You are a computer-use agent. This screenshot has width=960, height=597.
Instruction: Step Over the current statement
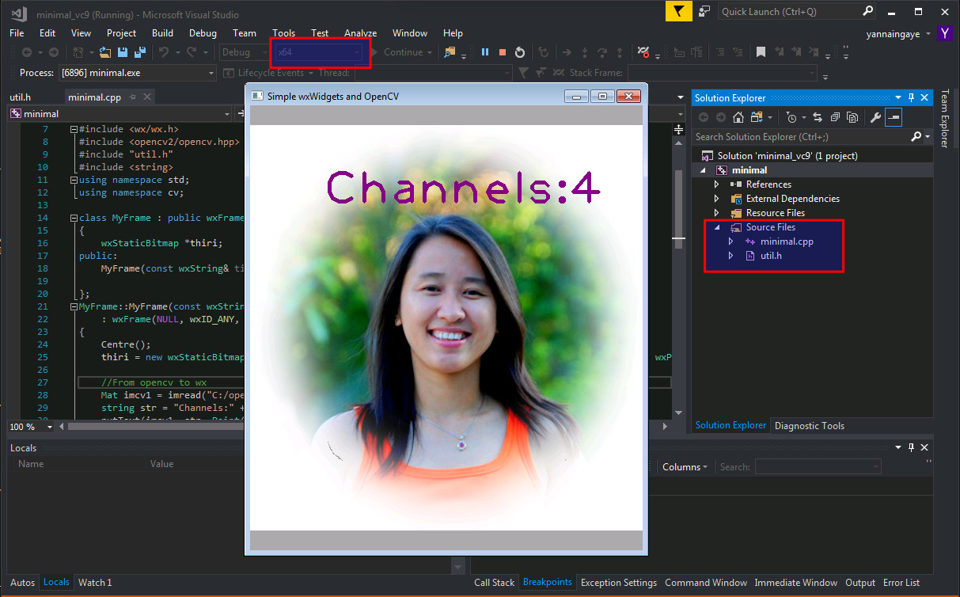click(x=602, y=52)
